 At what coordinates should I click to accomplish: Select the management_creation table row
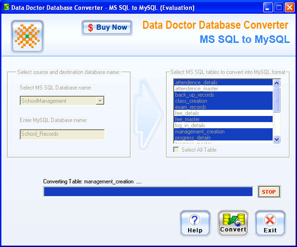pyautogui.click(x=223, y=132)
